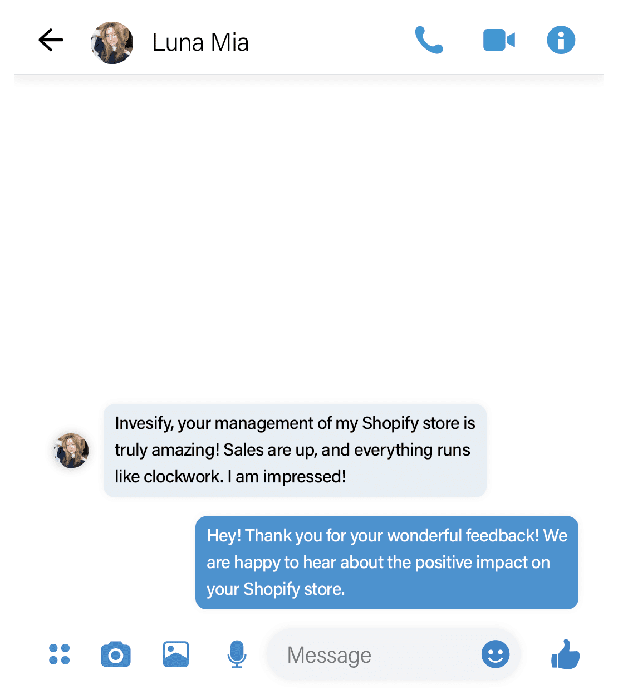Open the photo gallery picker

[x=176, y=654]
